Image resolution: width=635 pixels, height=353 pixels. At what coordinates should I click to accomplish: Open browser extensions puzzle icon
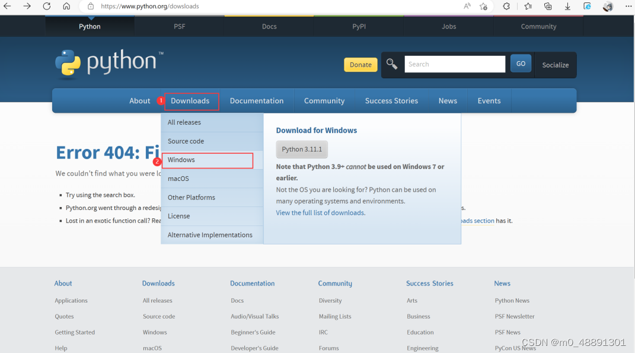point(506,6)
